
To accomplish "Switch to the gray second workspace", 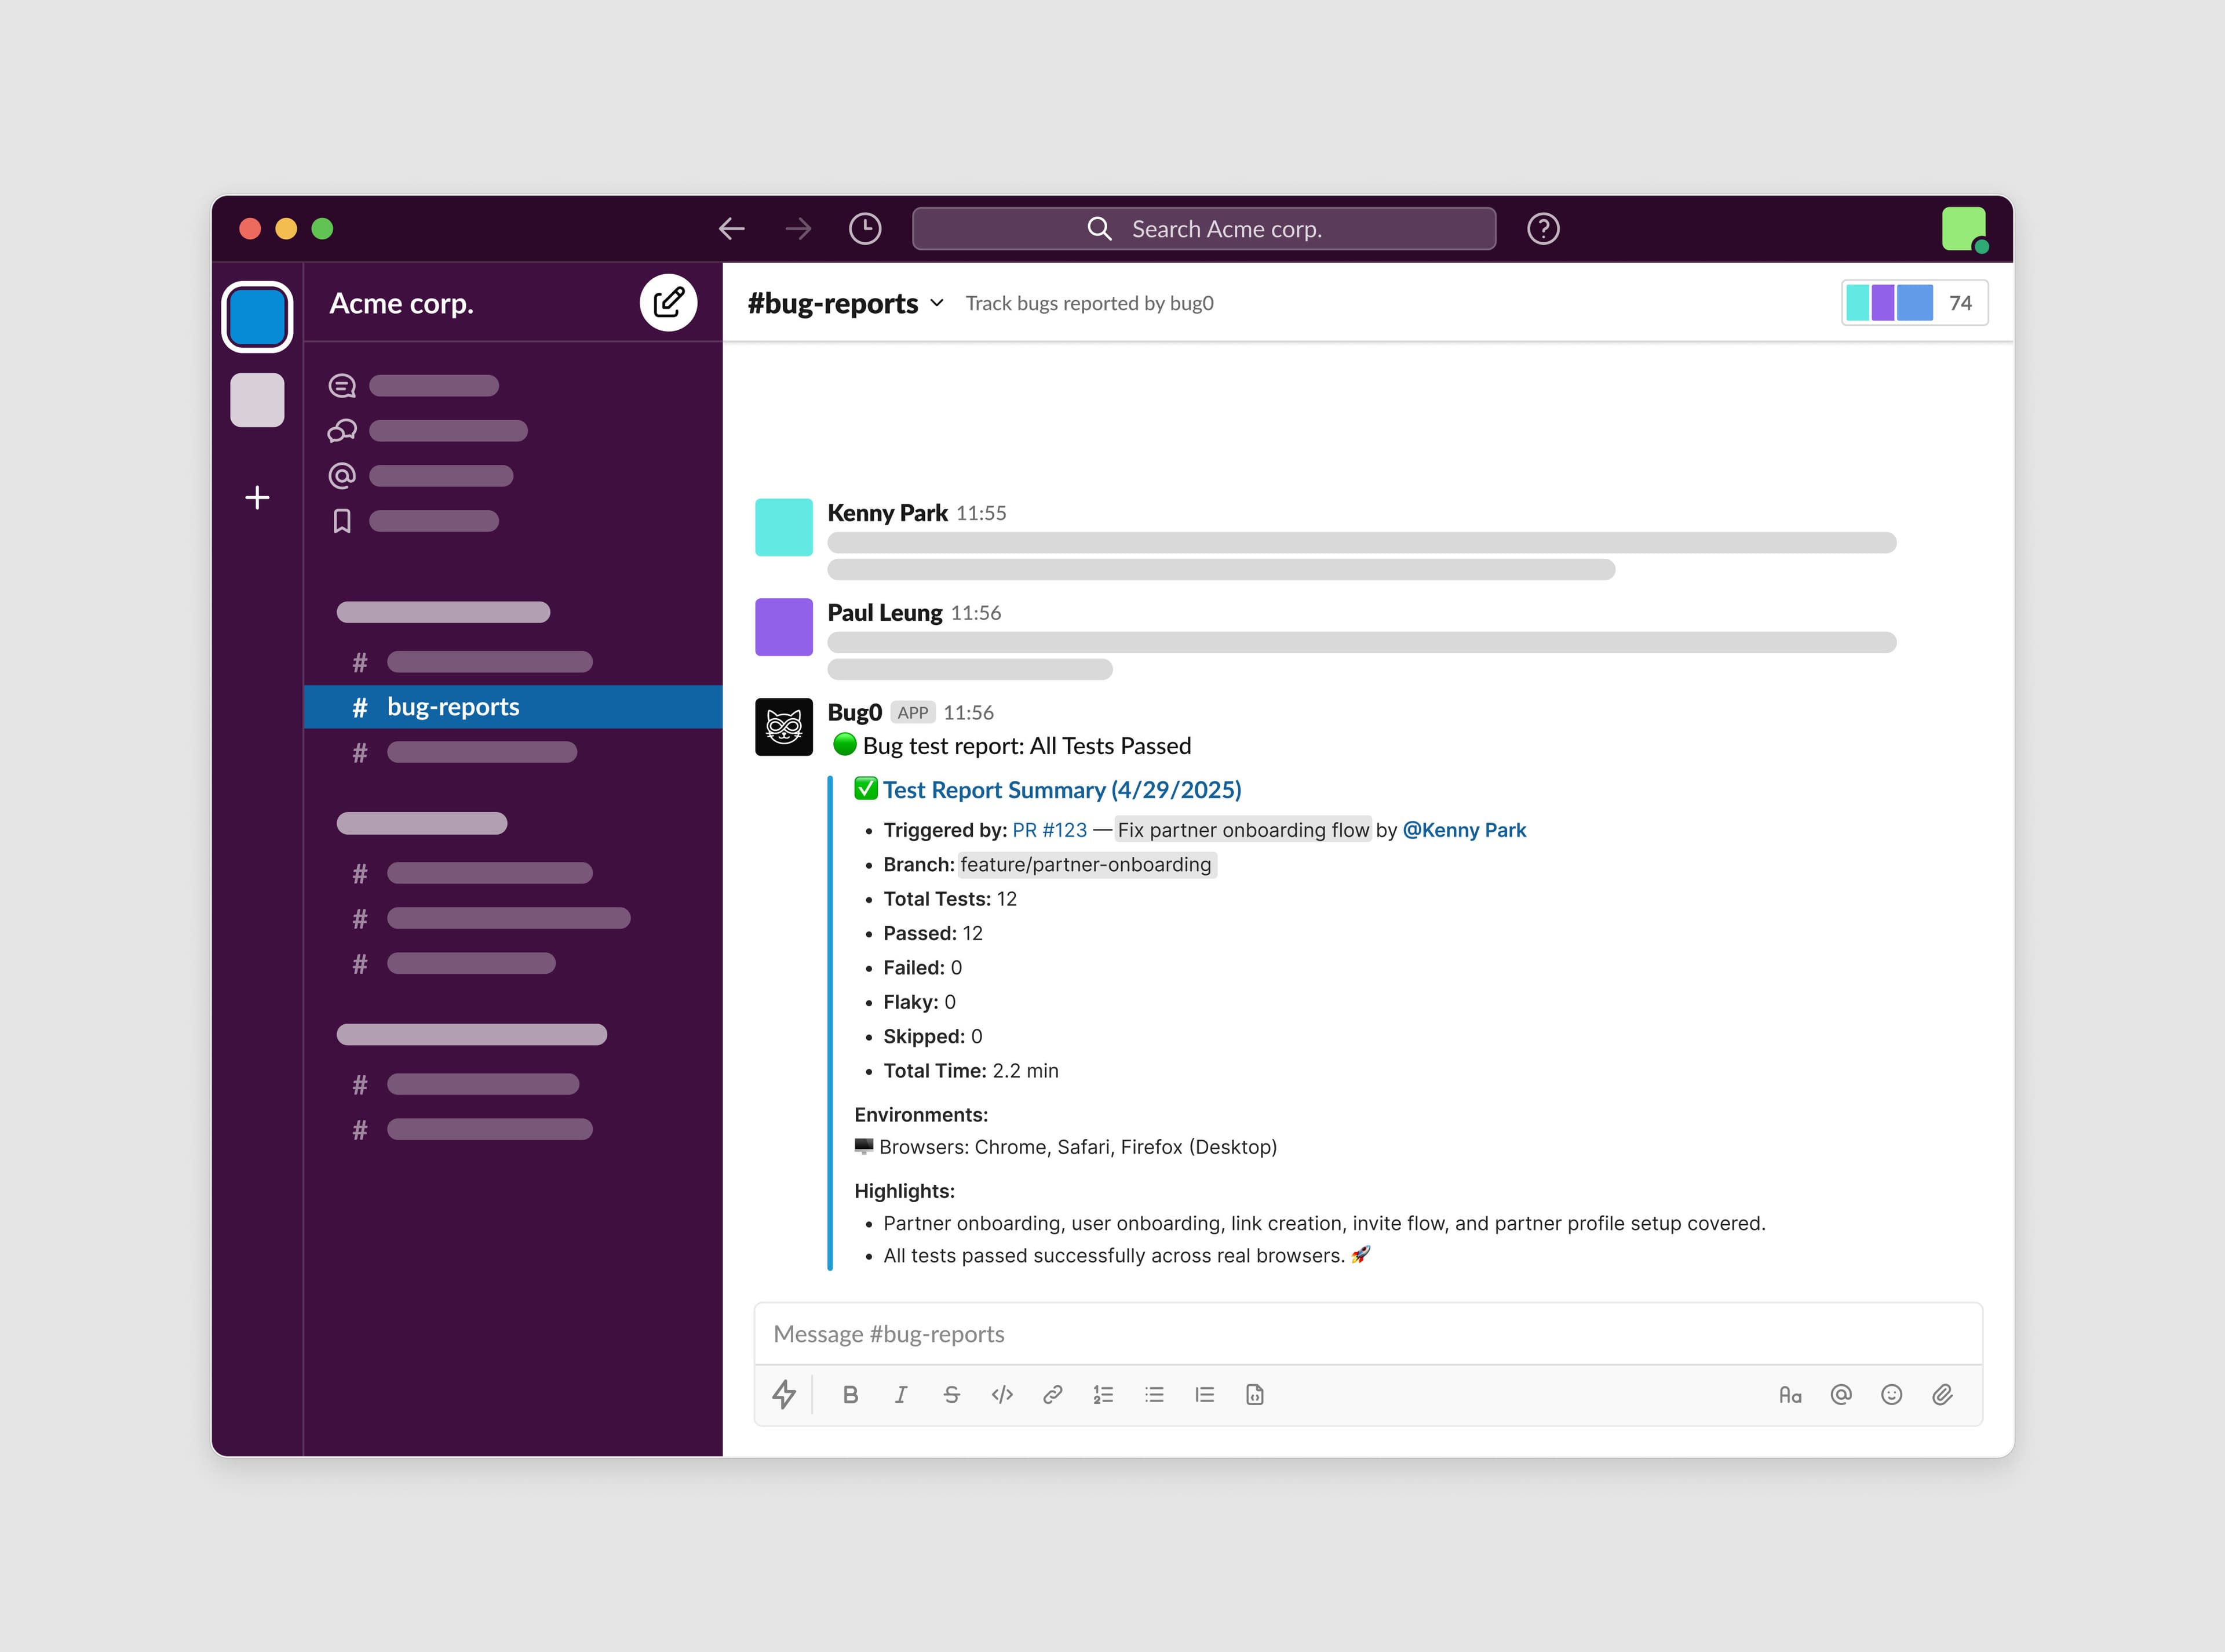I will click(257, 400).
